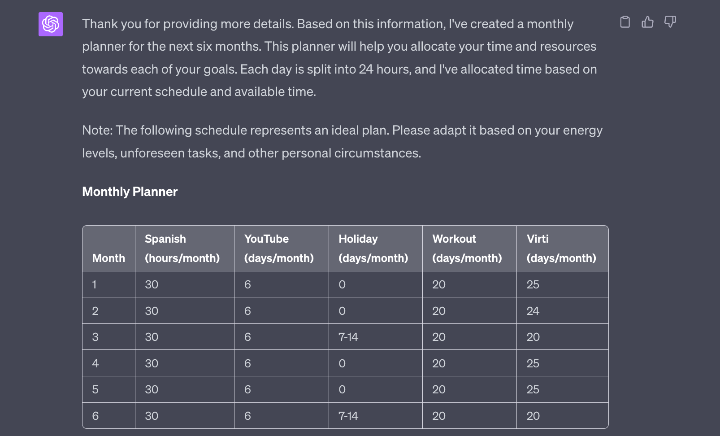Select the Virti value 24 in month 2
The height and width of the screenshot is (436, 720).
[x=533, y=310]
